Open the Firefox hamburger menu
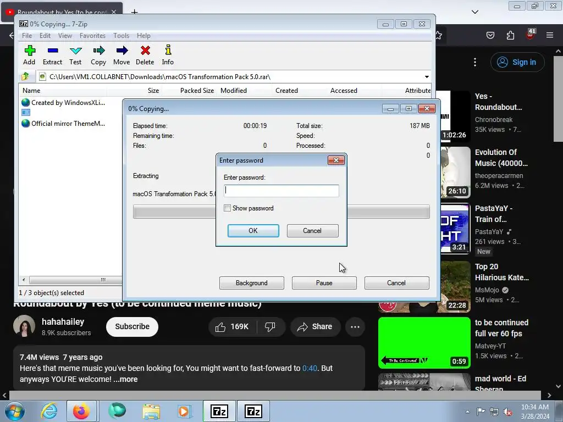Image resolution: width=563 pixels, height=422 pixels. point(550,35)
